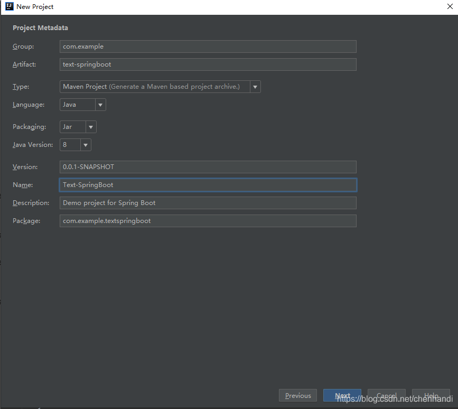This screenshot has height=409, width=458.
Task: Click the Version: label
Action: (x=25, y=167)
